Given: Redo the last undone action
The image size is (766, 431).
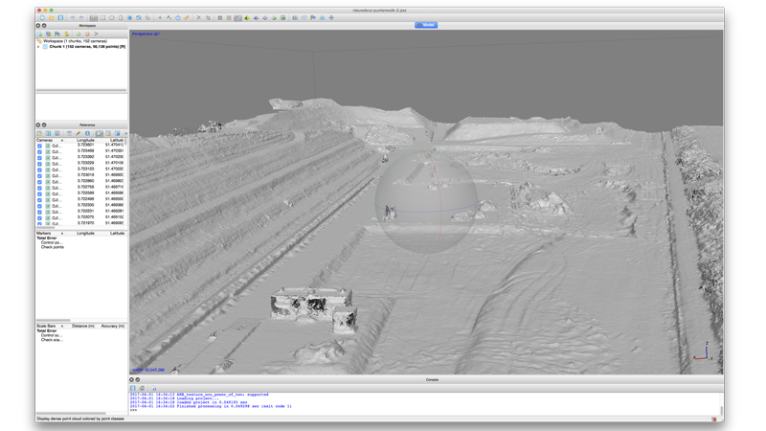Looking at the screenshot, I should click(81, 17).
